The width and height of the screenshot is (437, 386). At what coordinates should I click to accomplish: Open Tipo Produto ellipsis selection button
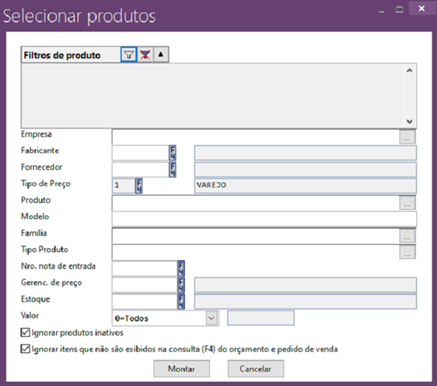[407, 252]
